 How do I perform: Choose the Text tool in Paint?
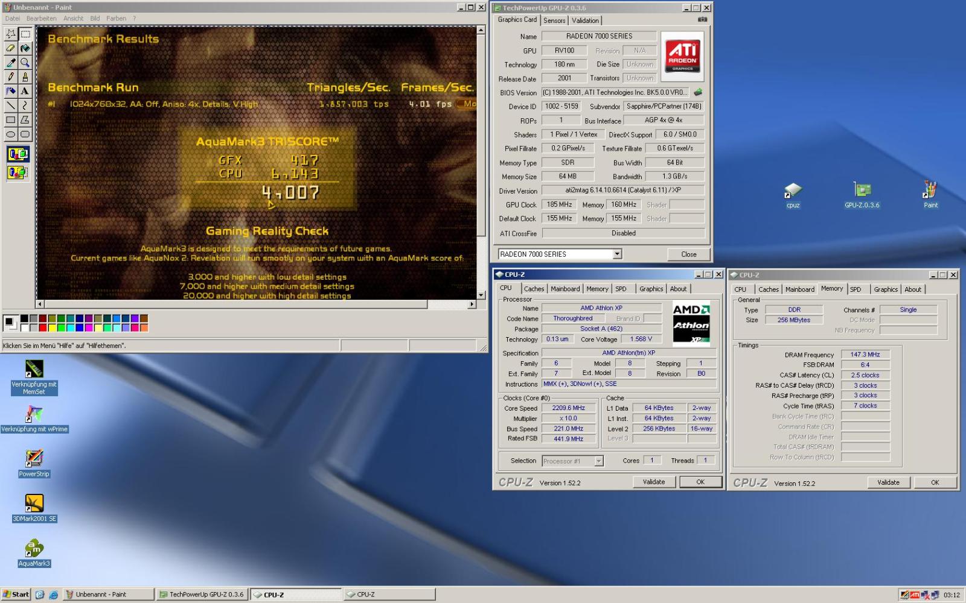25,91
